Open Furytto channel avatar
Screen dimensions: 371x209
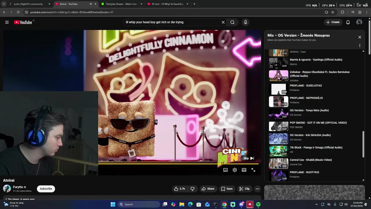coord(7,189)
